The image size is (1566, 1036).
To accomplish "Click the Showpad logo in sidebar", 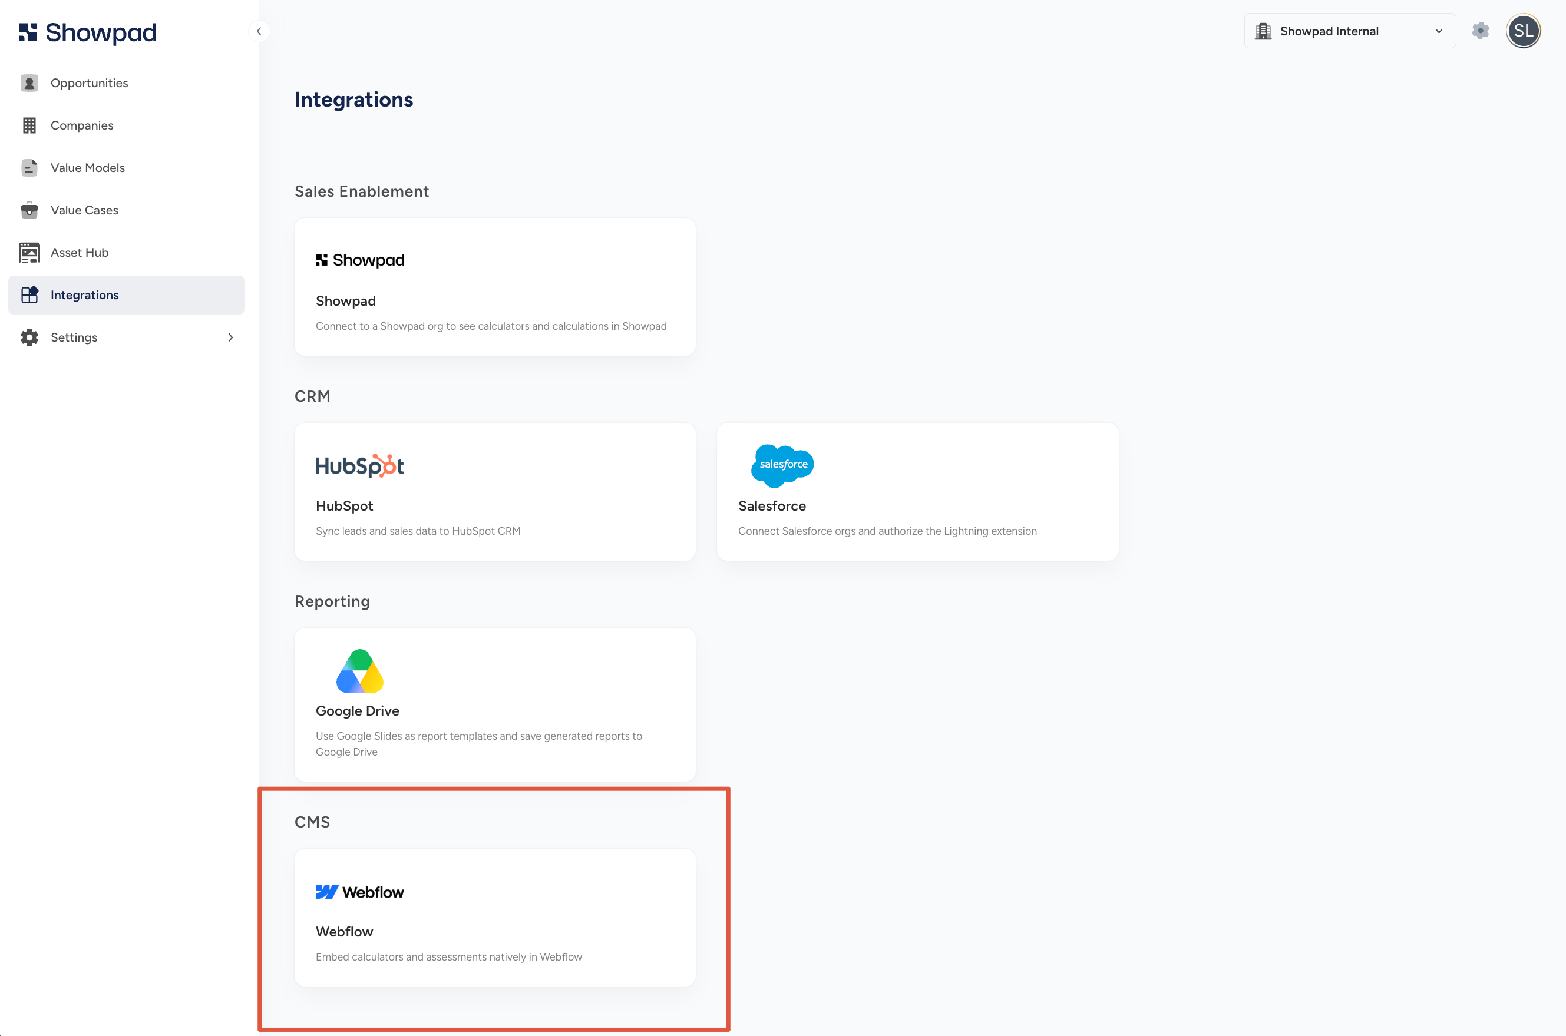I will click(87, 32).
